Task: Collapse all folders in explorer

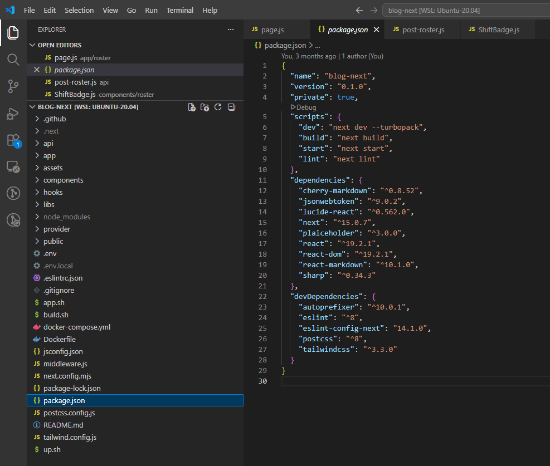Action: 231,107
